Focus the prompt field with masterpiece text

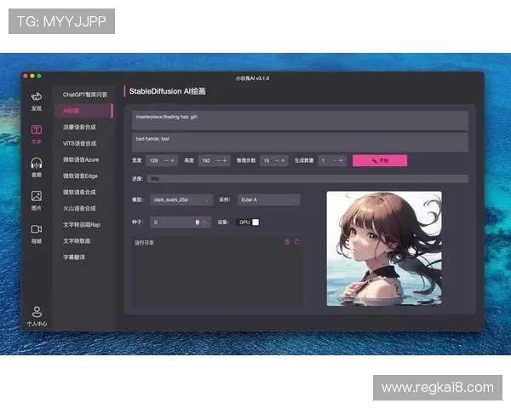click(x=300, y=120)
